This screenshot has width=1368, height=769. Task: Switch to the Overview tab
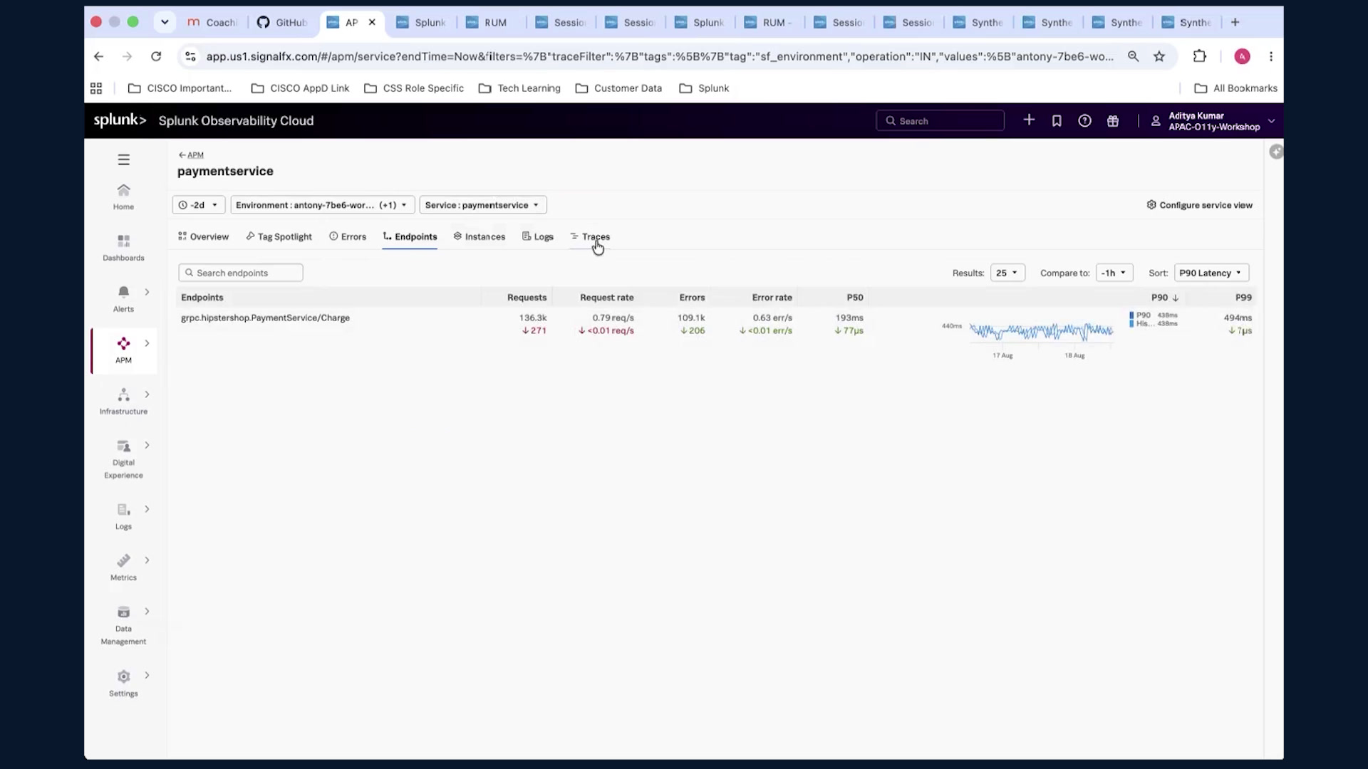(x=204, y=236)
